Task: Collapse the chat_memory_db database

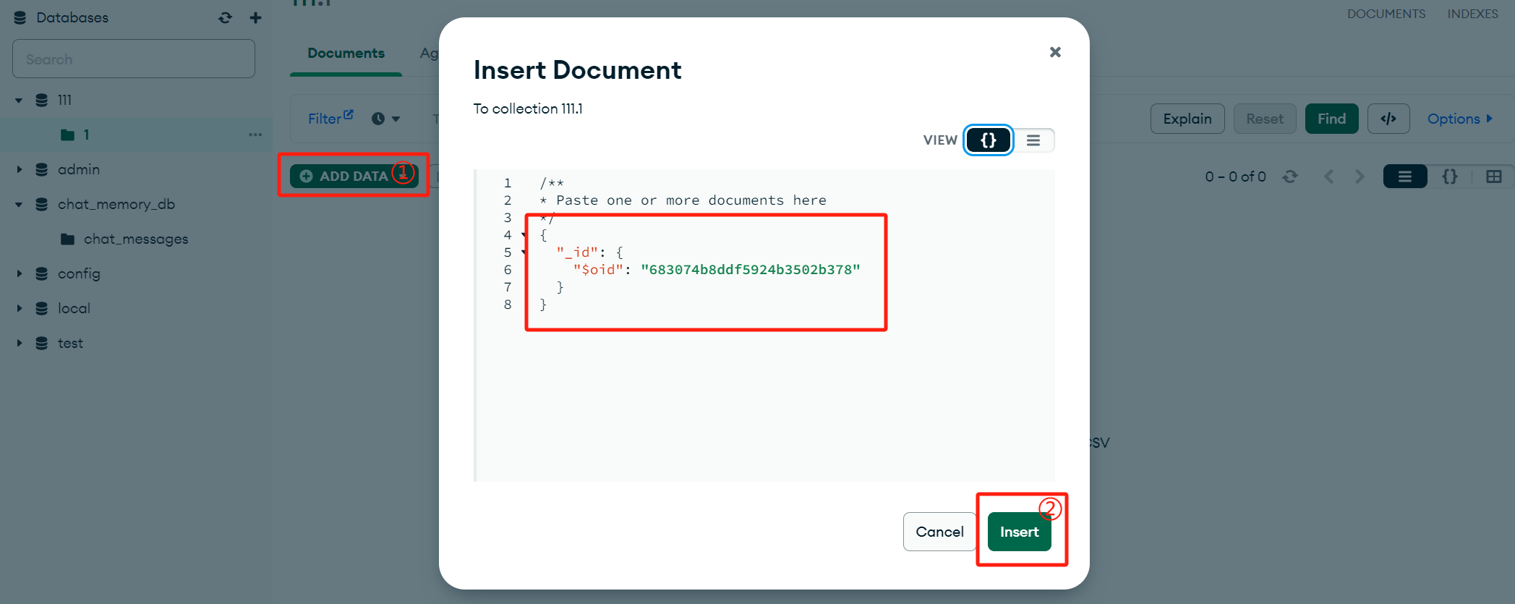Action: point(19,204)
